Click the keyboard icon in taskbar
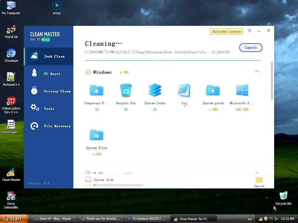 pyautogui.click(x=250, y=219)
